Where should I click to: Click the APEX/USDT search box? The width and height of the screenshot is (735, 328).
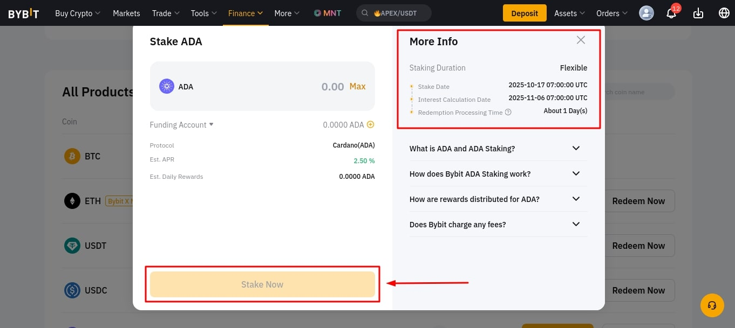(x=393, y=13)
